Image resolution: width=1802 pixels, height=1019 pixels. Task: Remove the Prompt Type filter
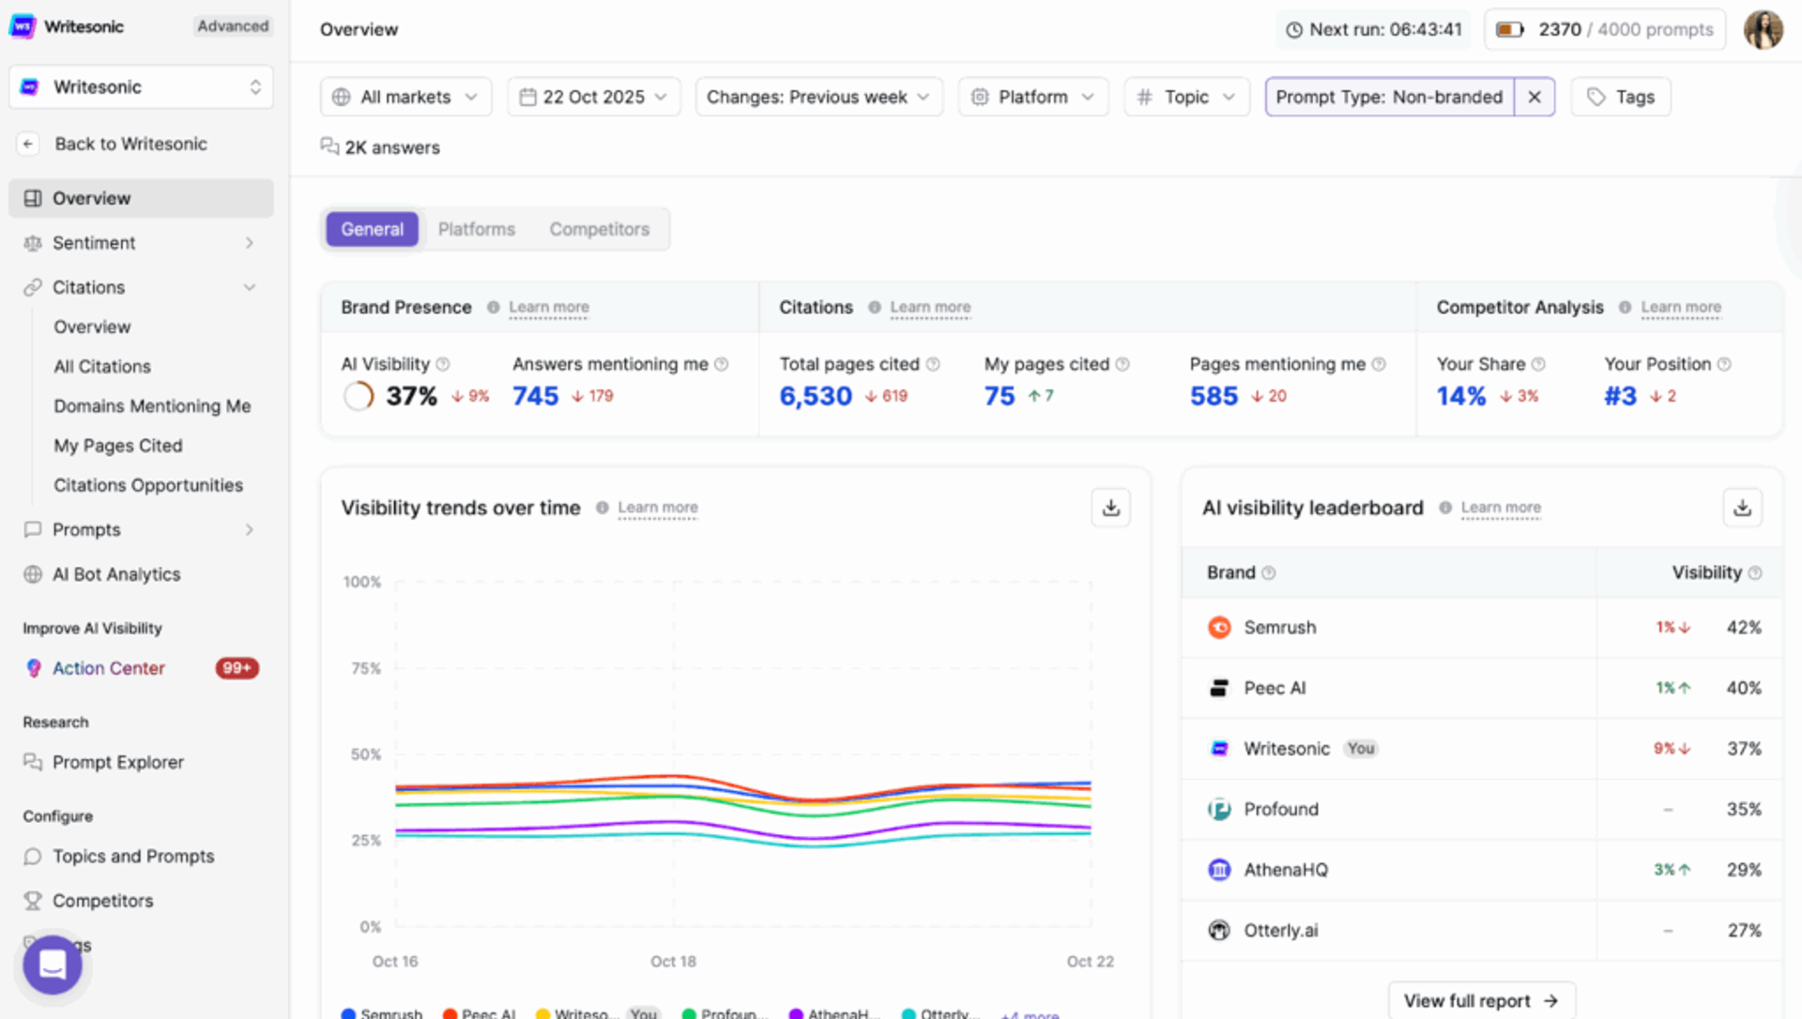tap(1535, 97)
